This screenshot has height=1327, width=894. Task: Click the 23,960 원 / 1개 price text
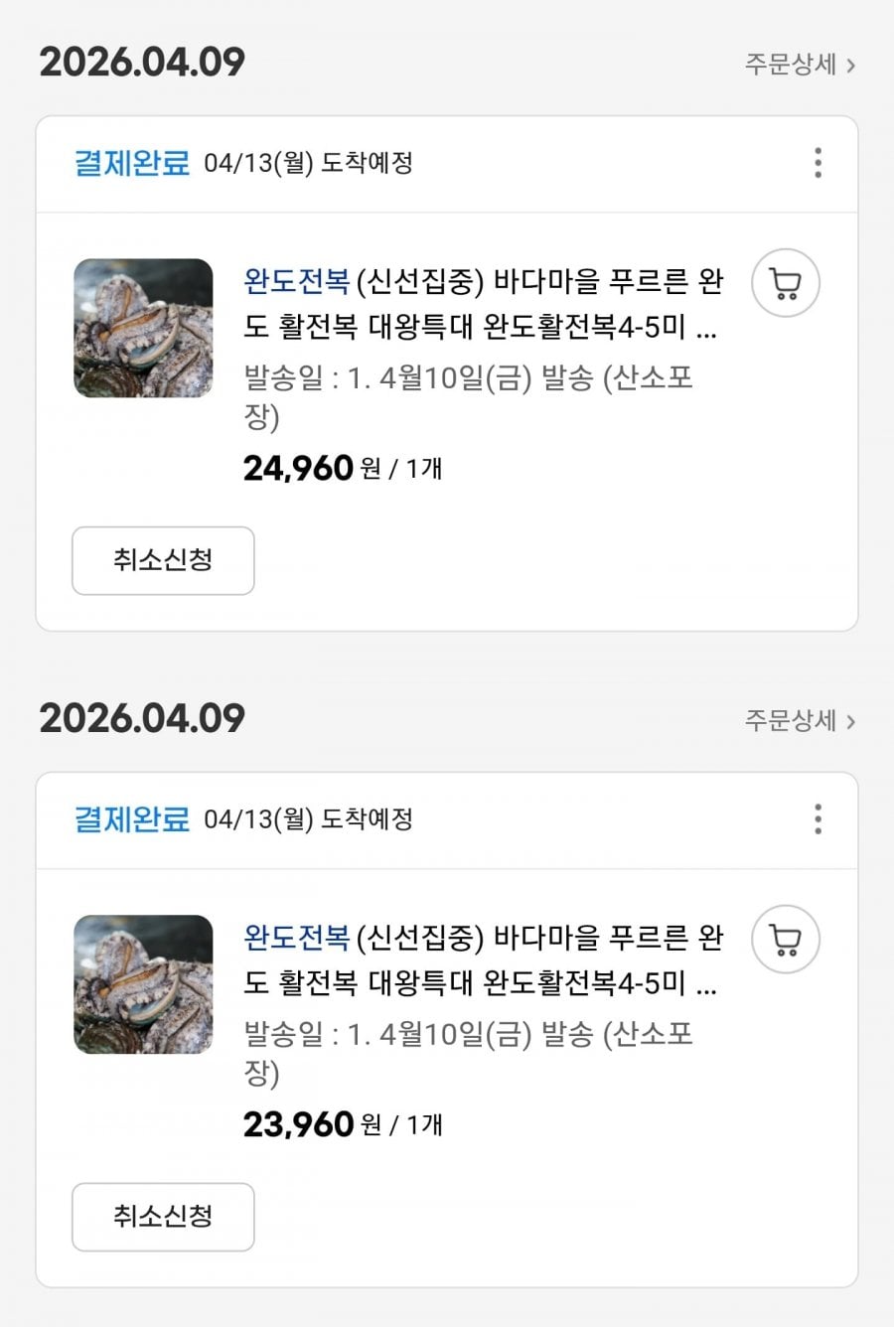(x=343, y=1124)
